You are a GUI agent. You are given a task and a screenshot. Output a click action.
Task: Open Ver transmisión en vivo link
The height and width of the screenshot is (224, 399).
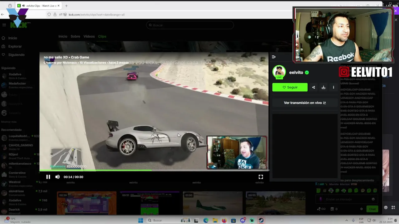[x=305, y=103]
